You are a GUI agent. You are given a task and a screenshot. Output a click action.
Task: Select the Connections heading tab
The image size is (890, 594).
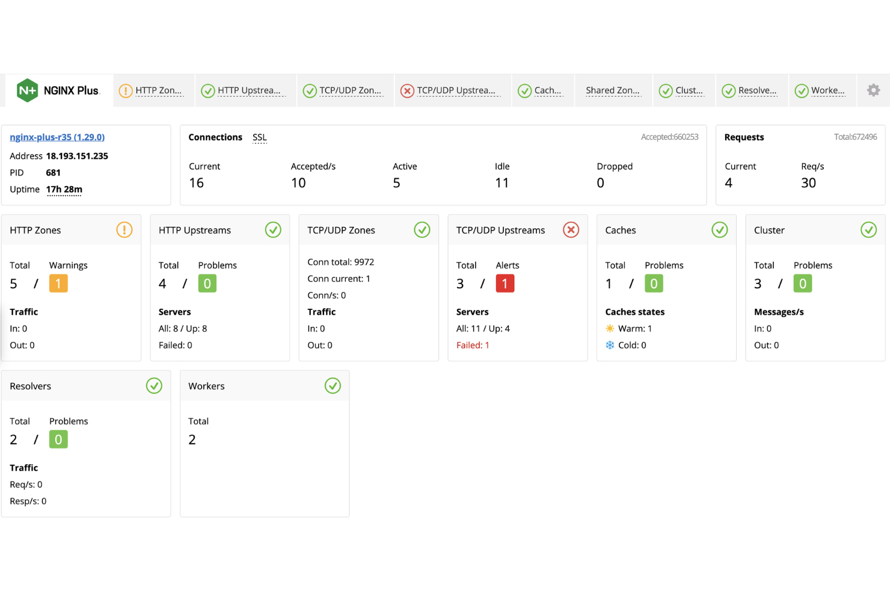click(215, 137)
